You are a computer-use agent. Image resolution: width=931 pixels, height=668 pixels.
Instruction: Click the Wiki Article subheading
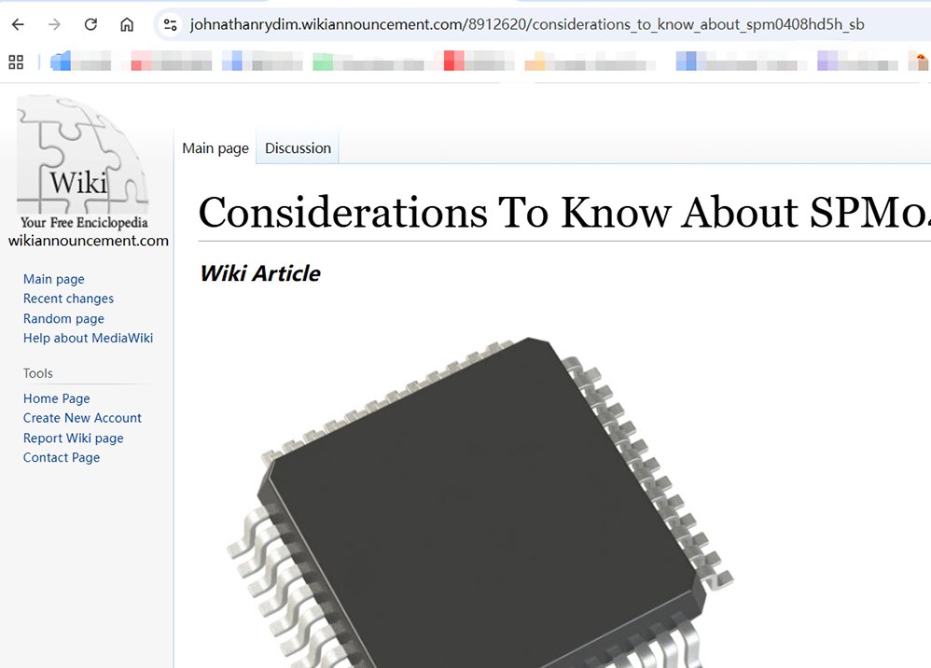(259, 273)
